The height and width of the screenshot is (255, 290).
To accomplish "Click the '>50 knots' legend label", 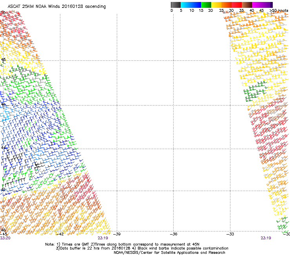I will click(279, 11).
